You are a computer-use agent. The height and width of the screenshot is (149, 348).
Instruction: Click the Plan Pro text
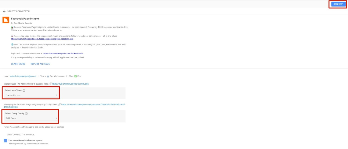pyautogui.click(x=75, y=76)
